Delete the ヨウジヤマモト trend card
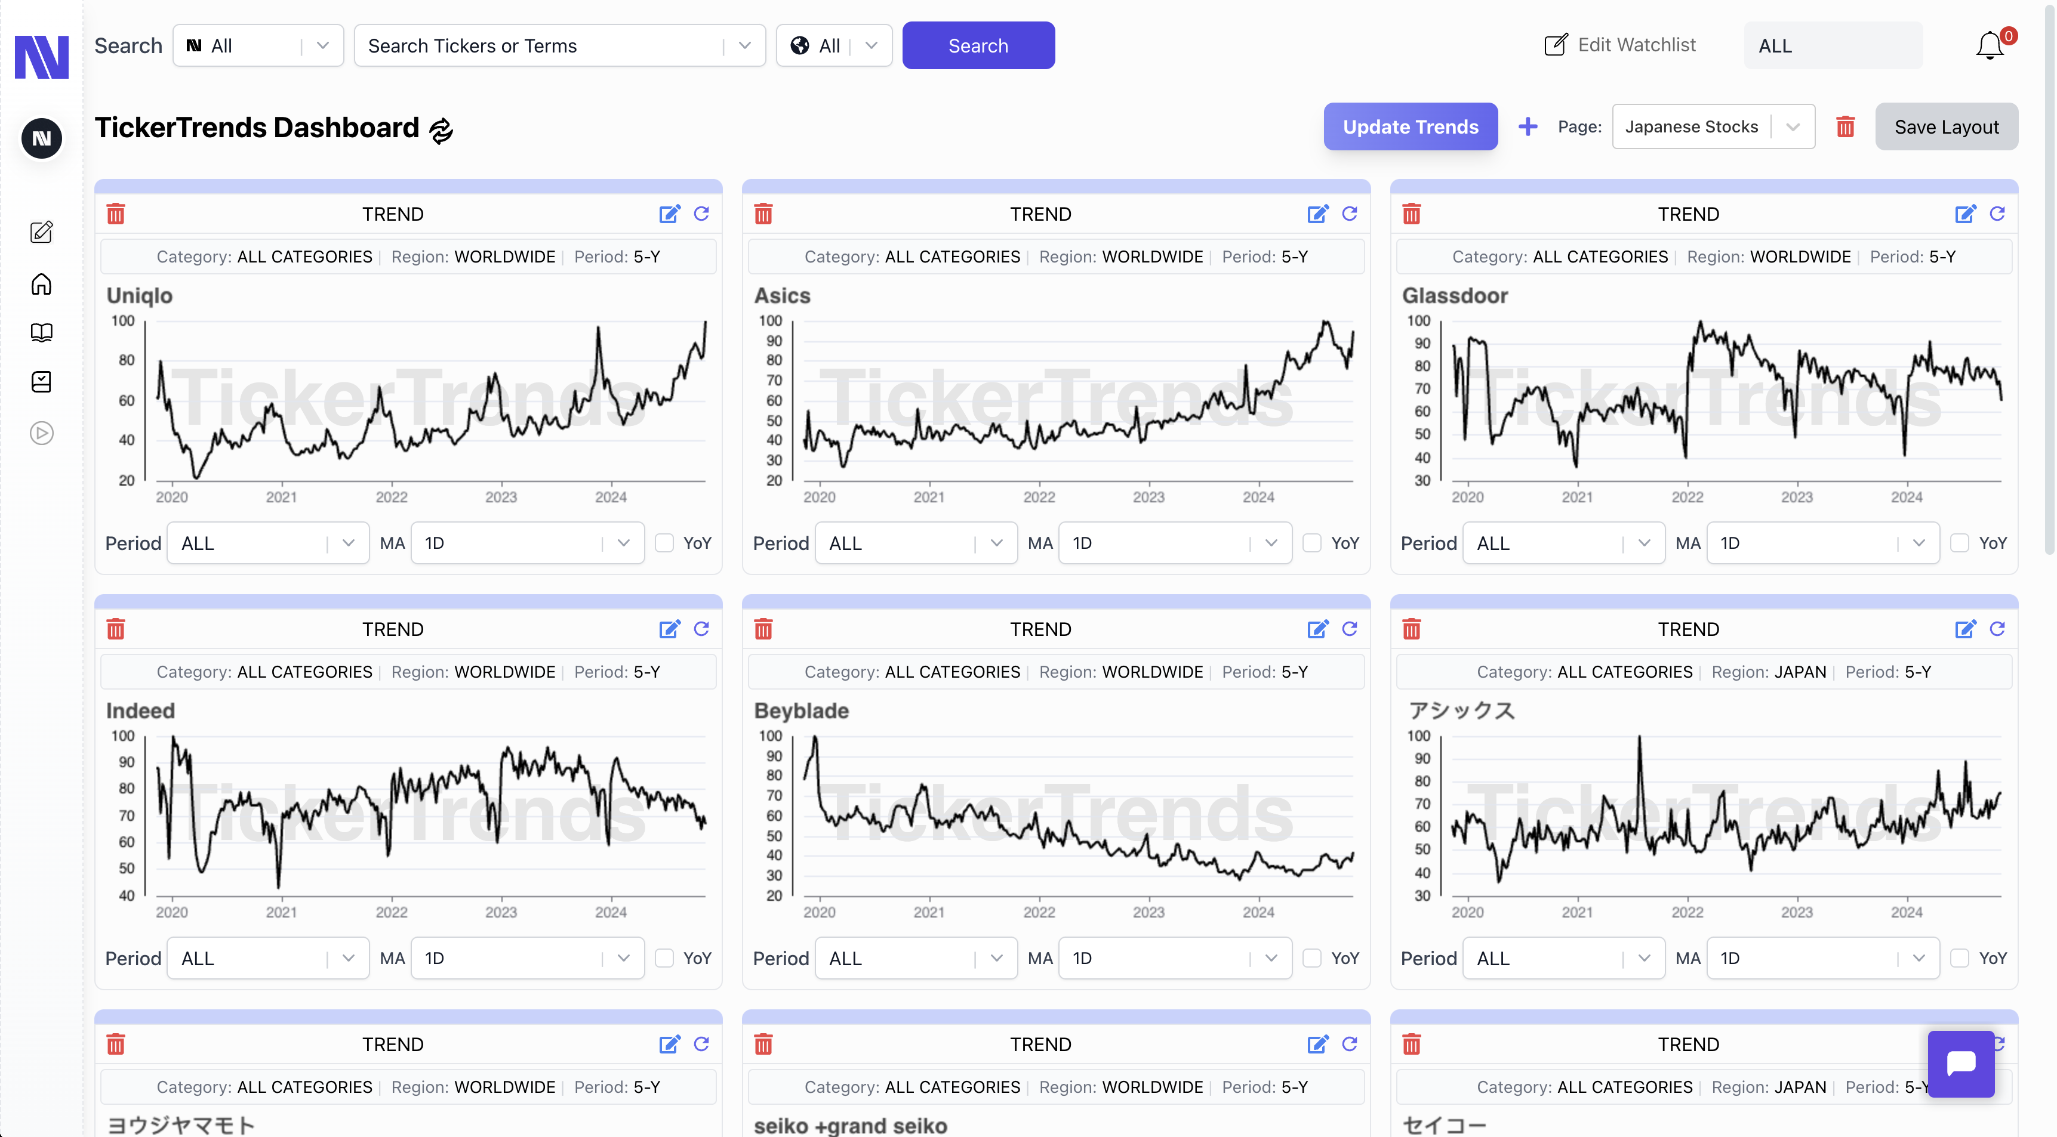This screenshot has height=1137, width=2057. point(116,1044)
